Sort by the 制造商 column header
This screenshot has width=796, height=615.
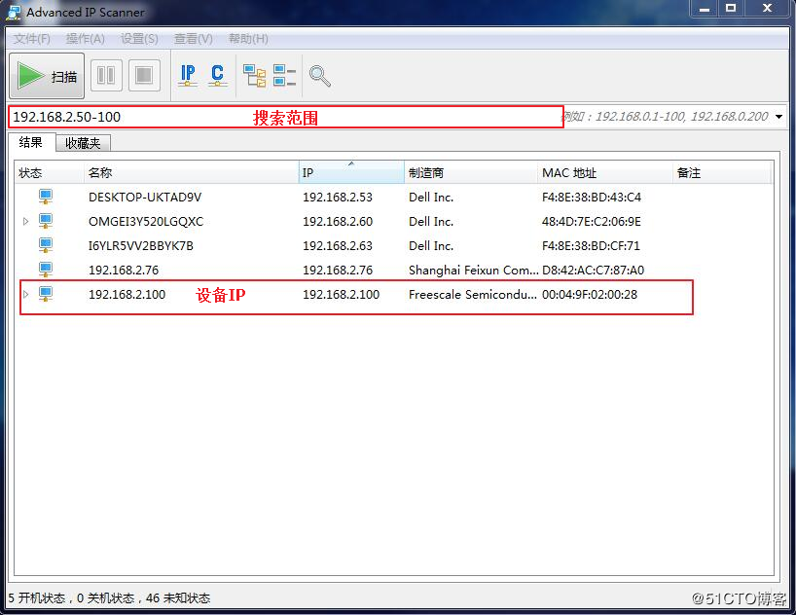471,172
